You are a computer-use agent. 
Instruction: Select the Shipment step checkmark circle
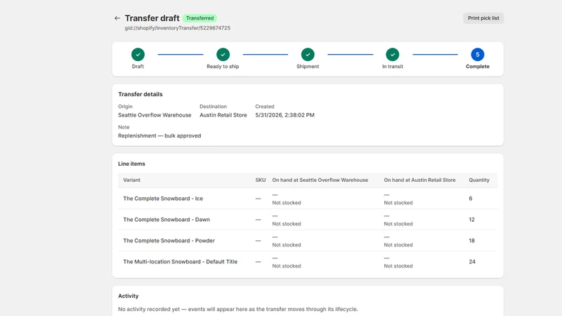pyautogui.click(x=308, y=55)
